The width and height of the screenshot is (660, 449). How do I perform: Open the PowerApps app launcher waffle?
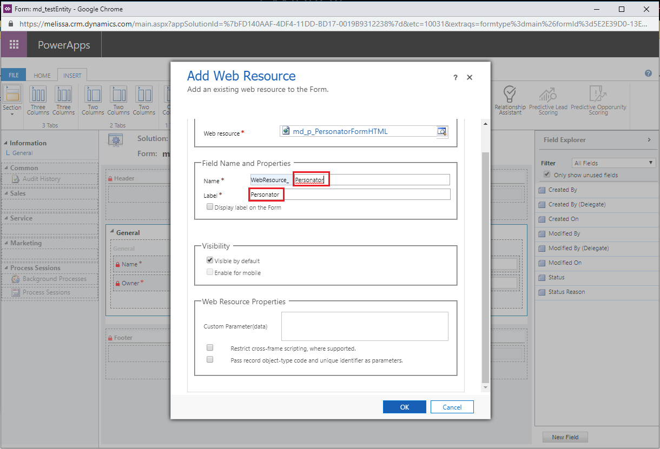[14, 45]
